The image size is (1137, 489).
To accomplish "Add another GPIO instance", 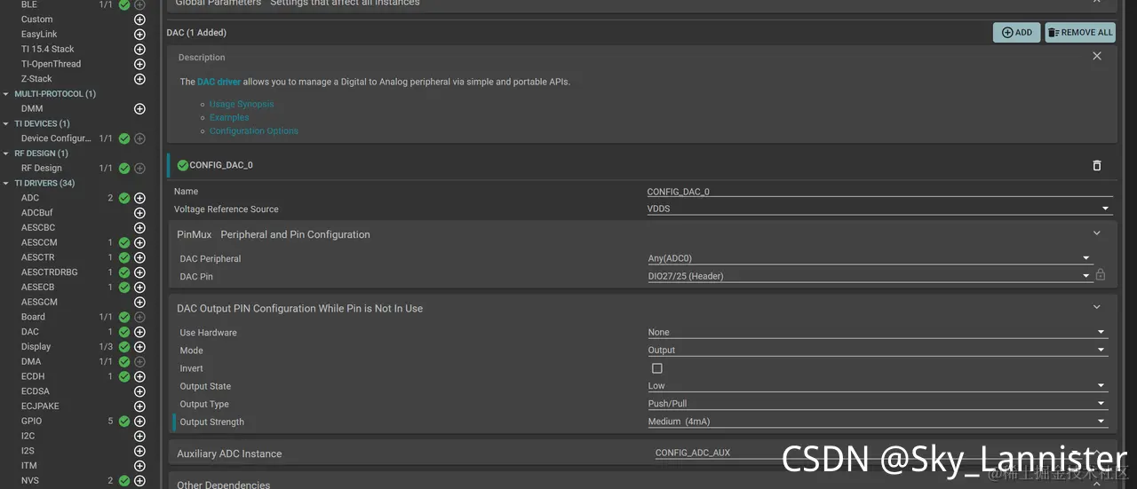I will 139,422.
